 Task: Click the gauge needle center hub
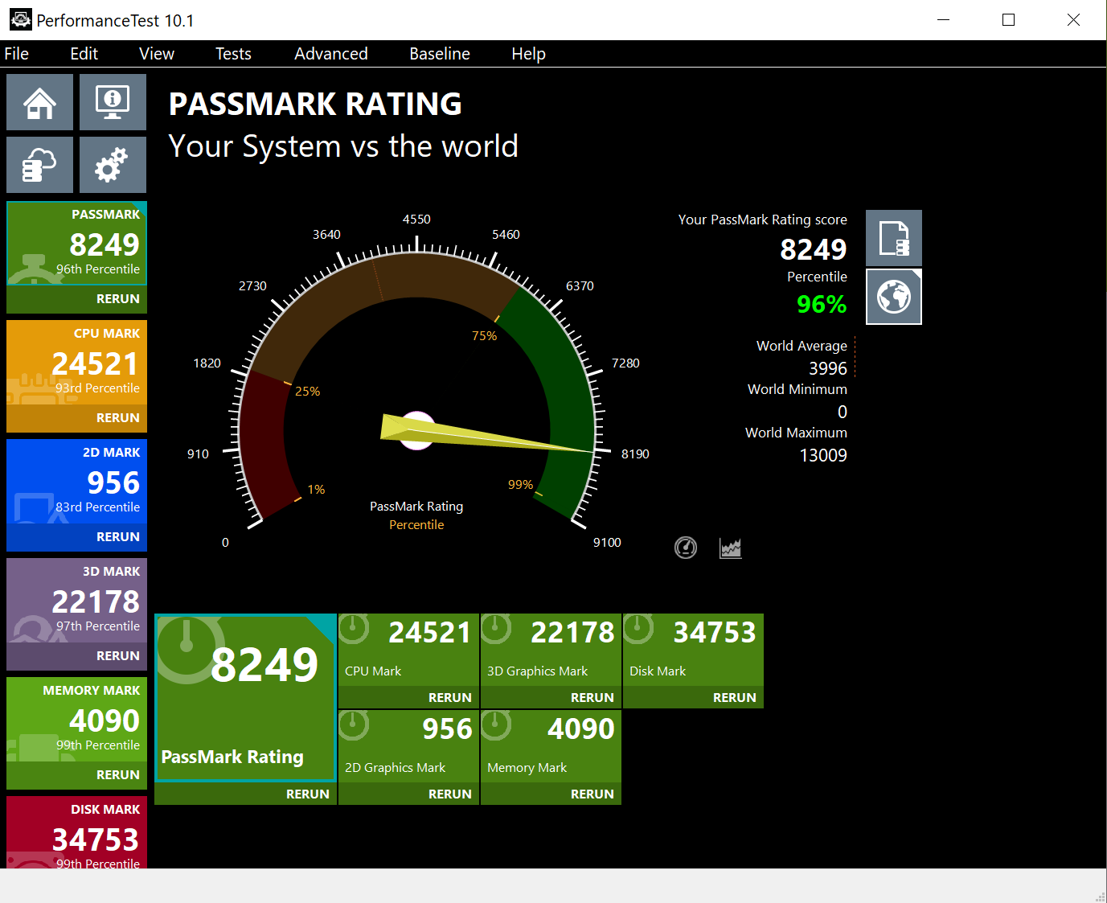tap(417, 430)
